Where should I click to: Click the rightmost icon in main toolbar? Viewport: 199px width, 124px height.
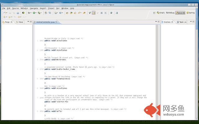coord(117,13)
